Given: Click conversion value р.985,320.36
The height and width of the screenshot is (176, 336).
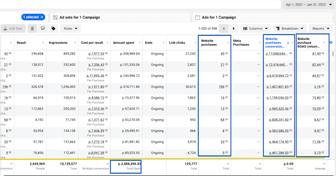Looking at the screenshot, I should [279, 109].
